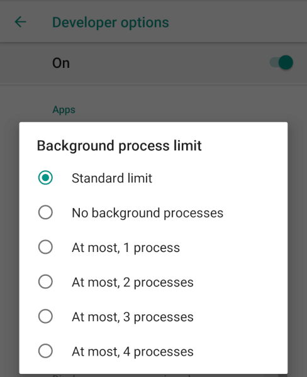The width and height of the screenshot is (307, 377).
Task: Choose the At most, 1 process radio circle
Action: [45, 247]
